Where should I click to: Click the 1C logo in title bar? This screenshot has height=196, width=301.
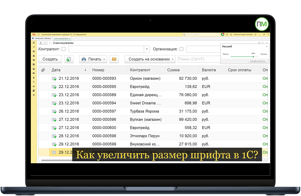[34, 34]
